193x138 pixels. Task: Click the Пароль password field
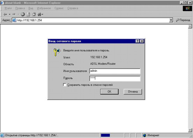115,78
